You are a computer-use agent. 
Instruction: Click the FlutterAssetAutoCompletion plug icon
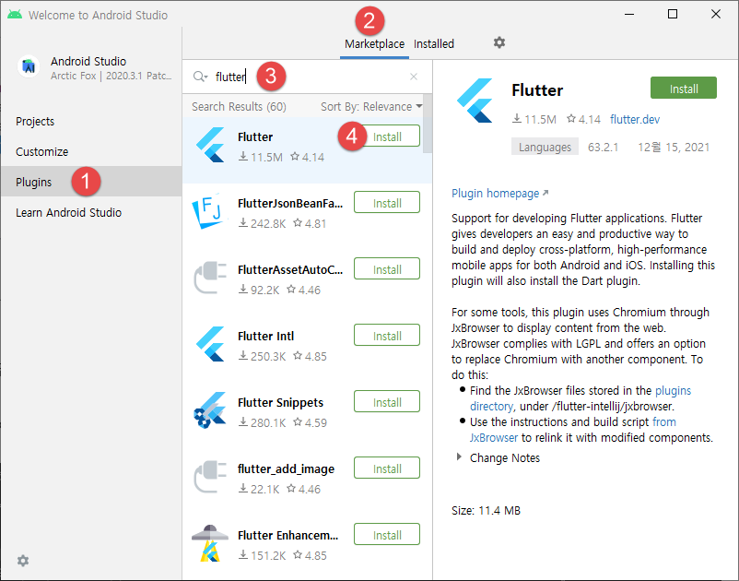click(210, 278)
